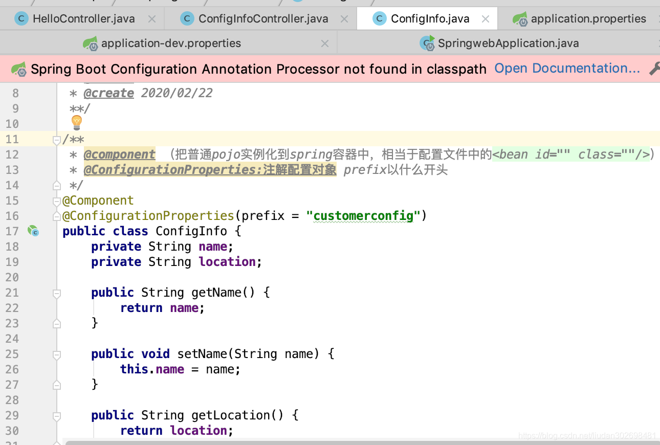The height and width of the screenshot is (445, 660).
Task: Click the @component link in the comment
Action: pos(119,154)
